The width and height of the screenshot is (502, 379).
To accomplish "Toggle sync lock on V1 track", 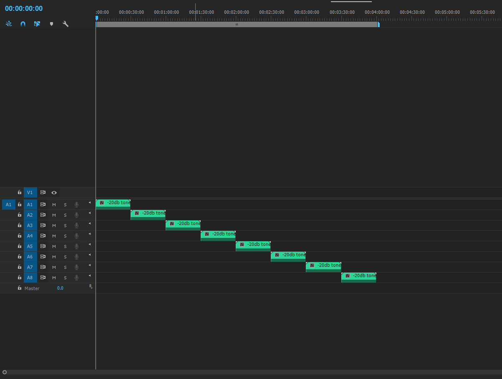I will [43, 192].
